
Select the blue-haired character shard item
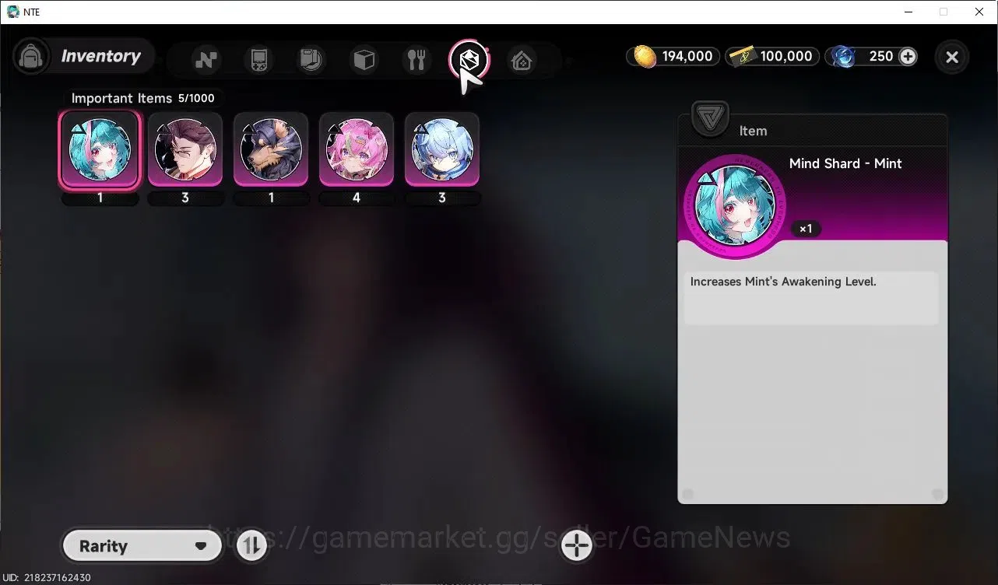pos(442,150)
